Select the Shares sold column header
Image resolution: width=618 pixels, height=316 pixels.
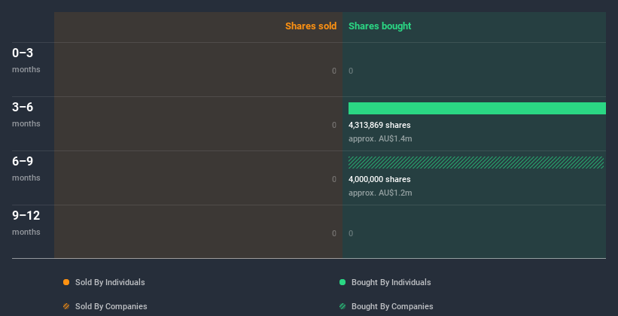(x=310, y=26)
